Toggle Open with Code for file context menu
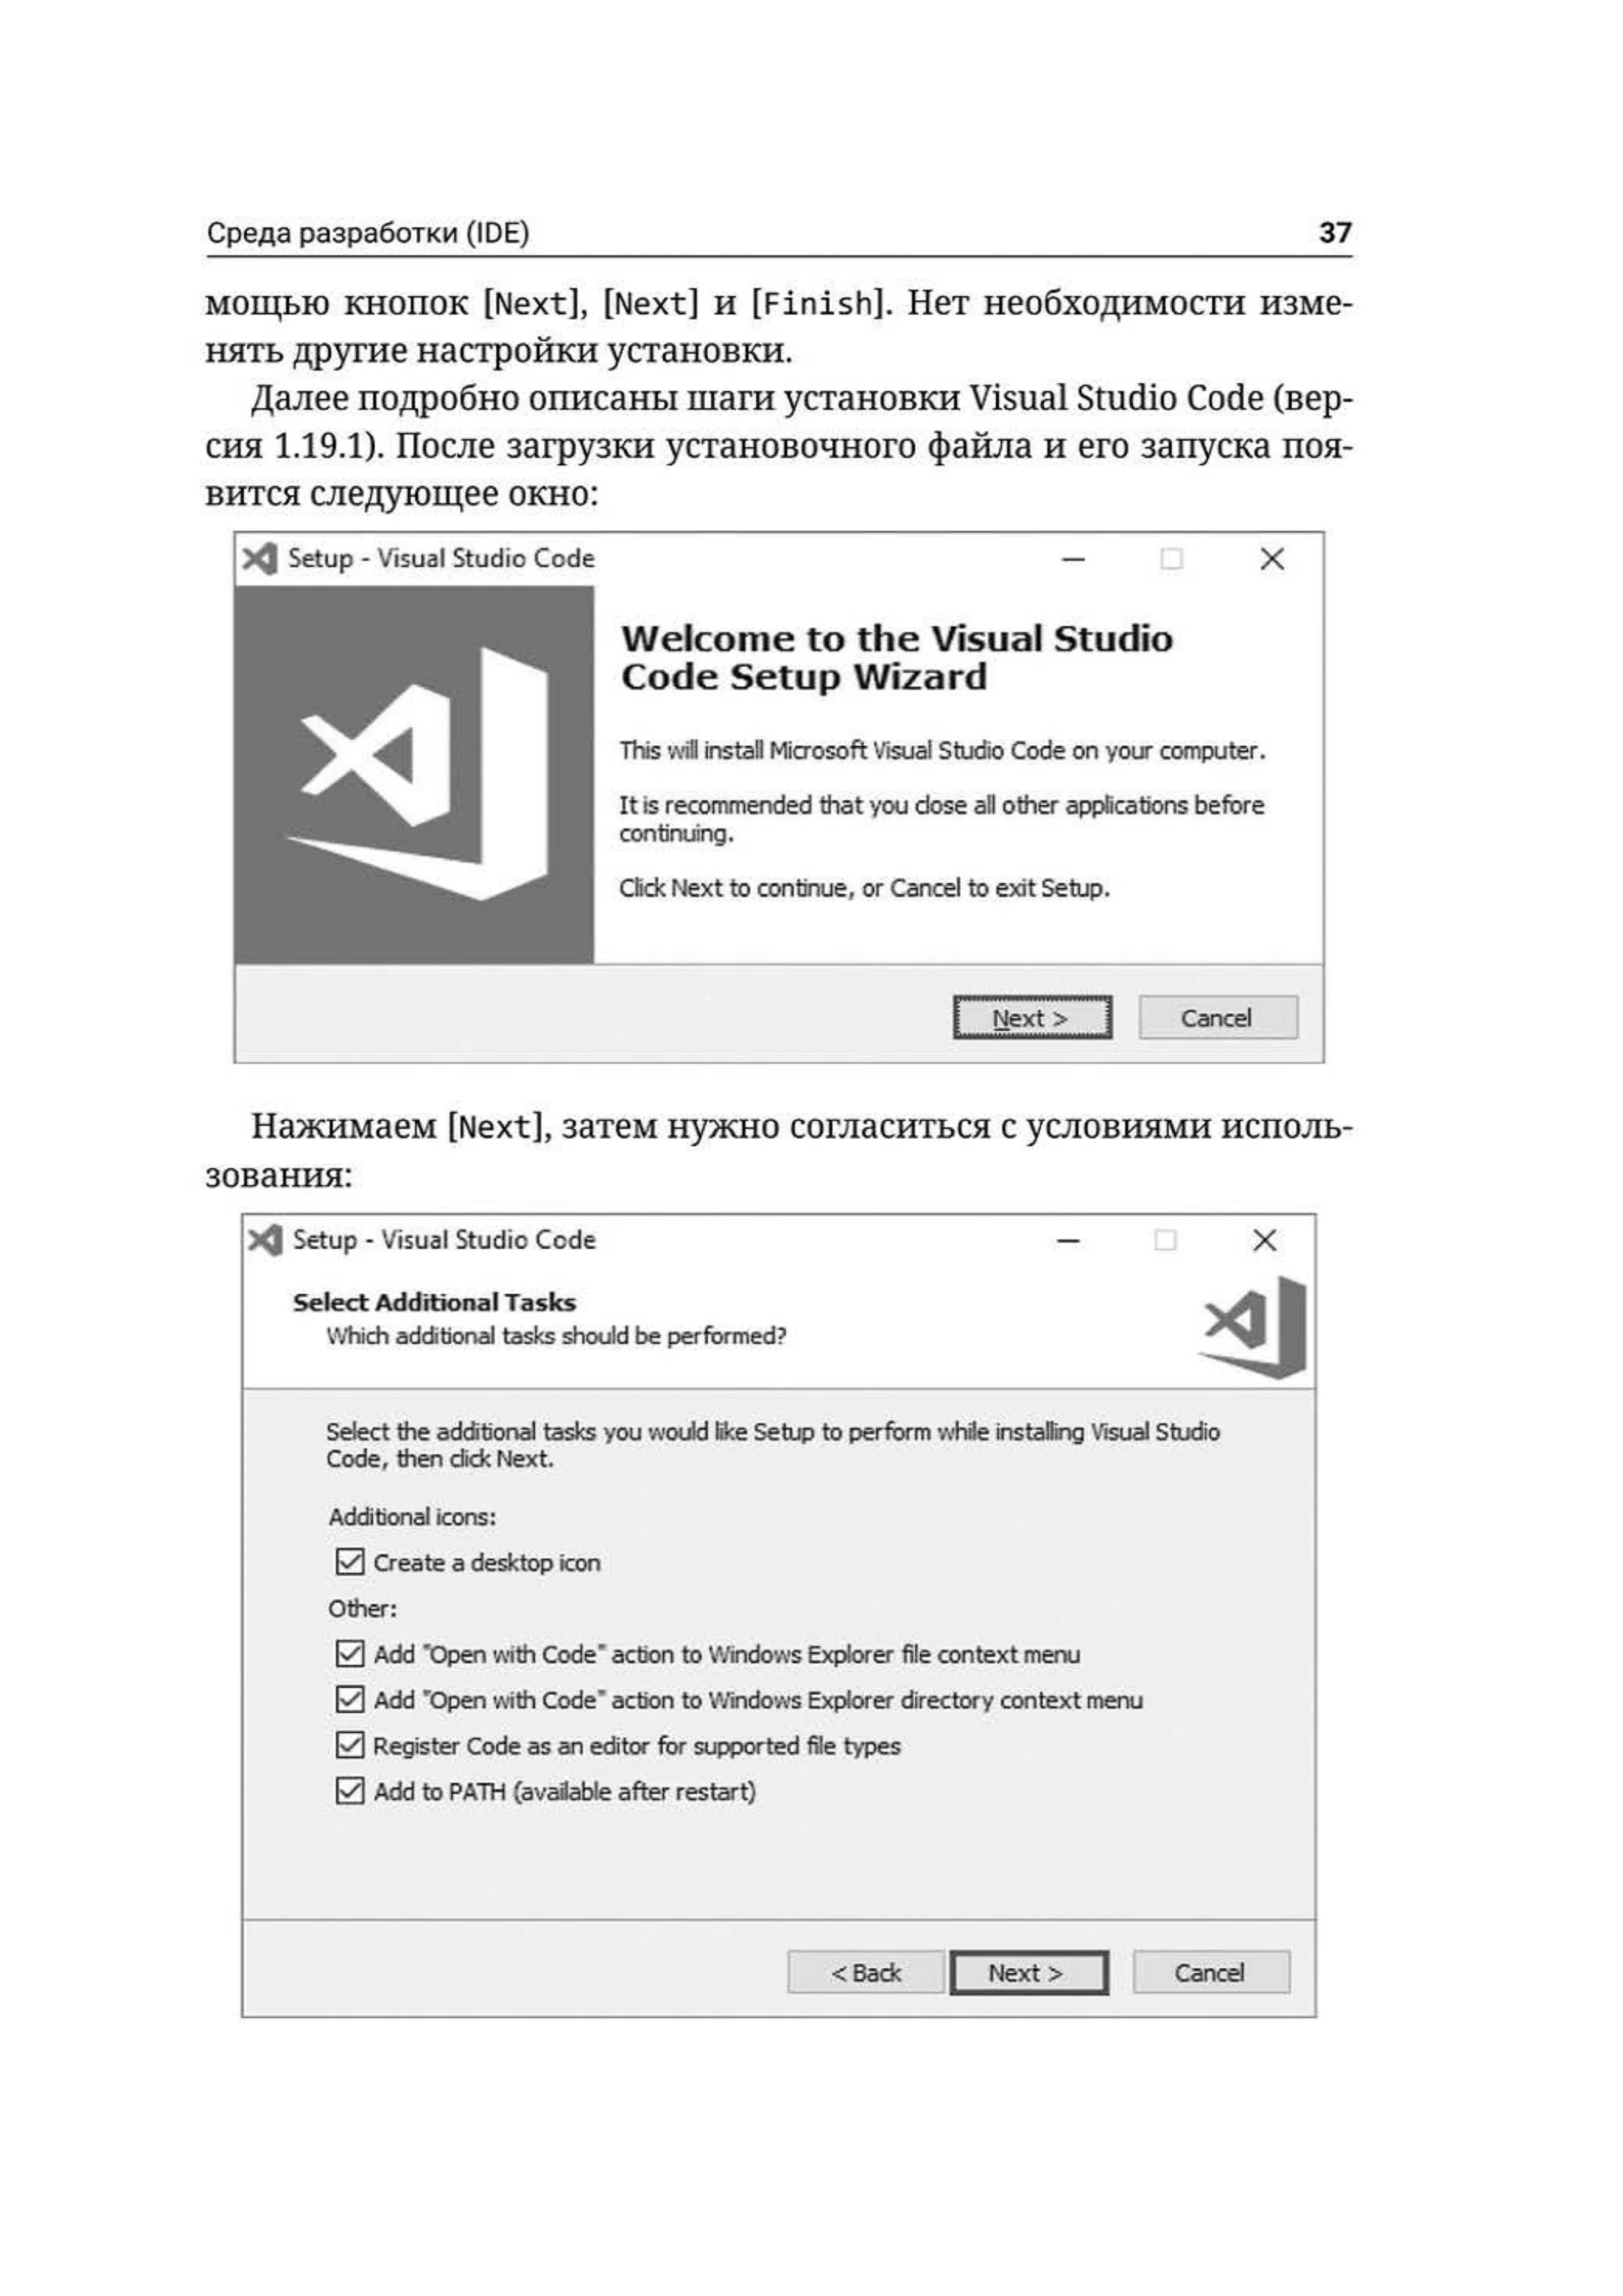1623x2296 pixels. [x=350, y=1653]
